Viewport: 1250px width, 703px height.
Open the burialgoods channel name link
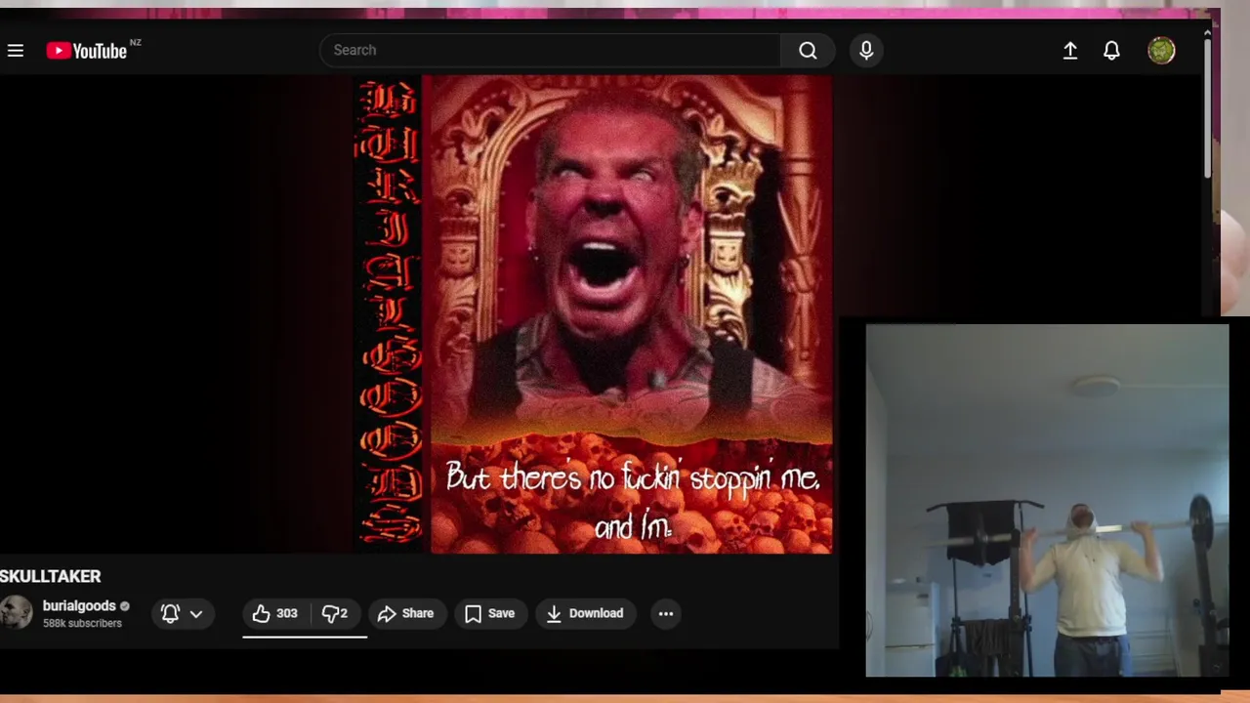point(79,606)
